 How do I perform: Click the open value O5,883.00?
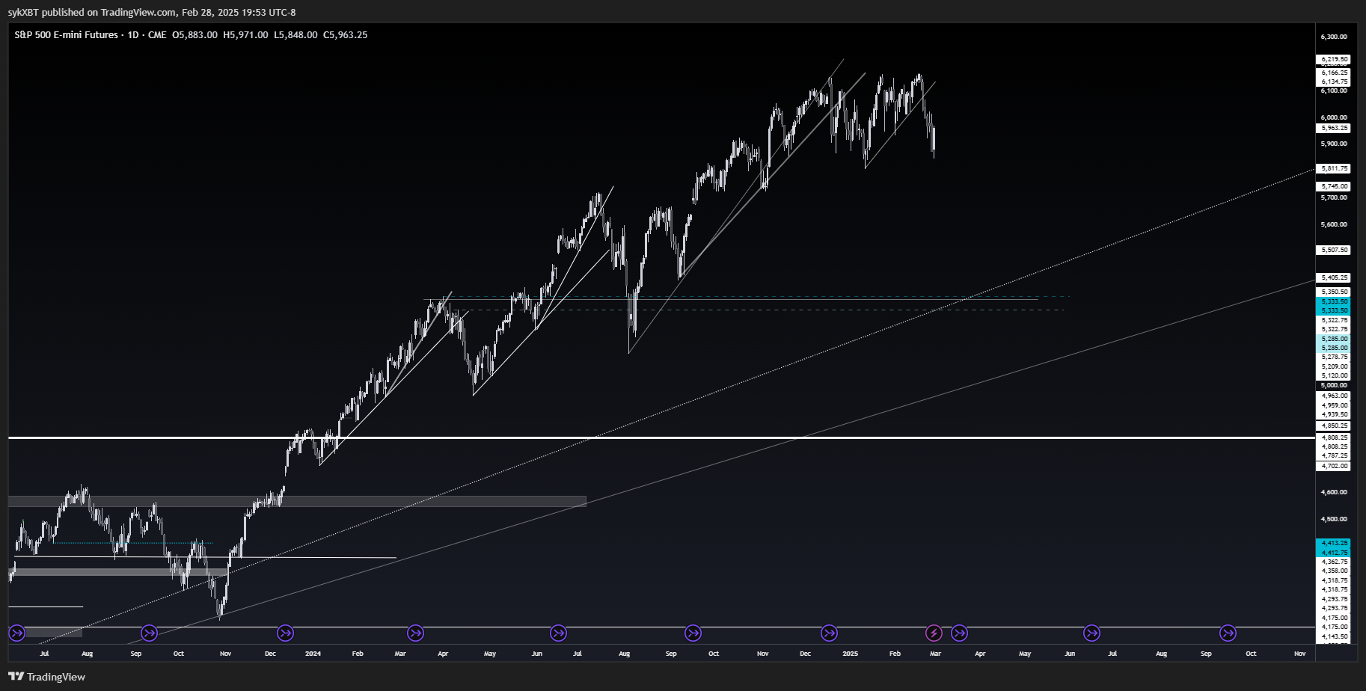(195, 34)
